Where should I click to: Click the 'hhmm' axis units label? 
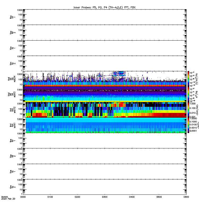pos(5,197)
